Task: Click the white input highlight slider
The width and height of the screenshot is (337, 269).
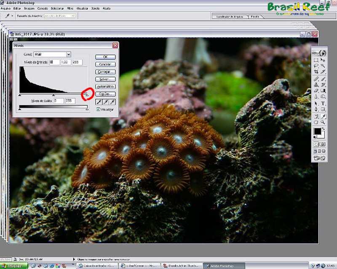Action: (x=87, y=96)
